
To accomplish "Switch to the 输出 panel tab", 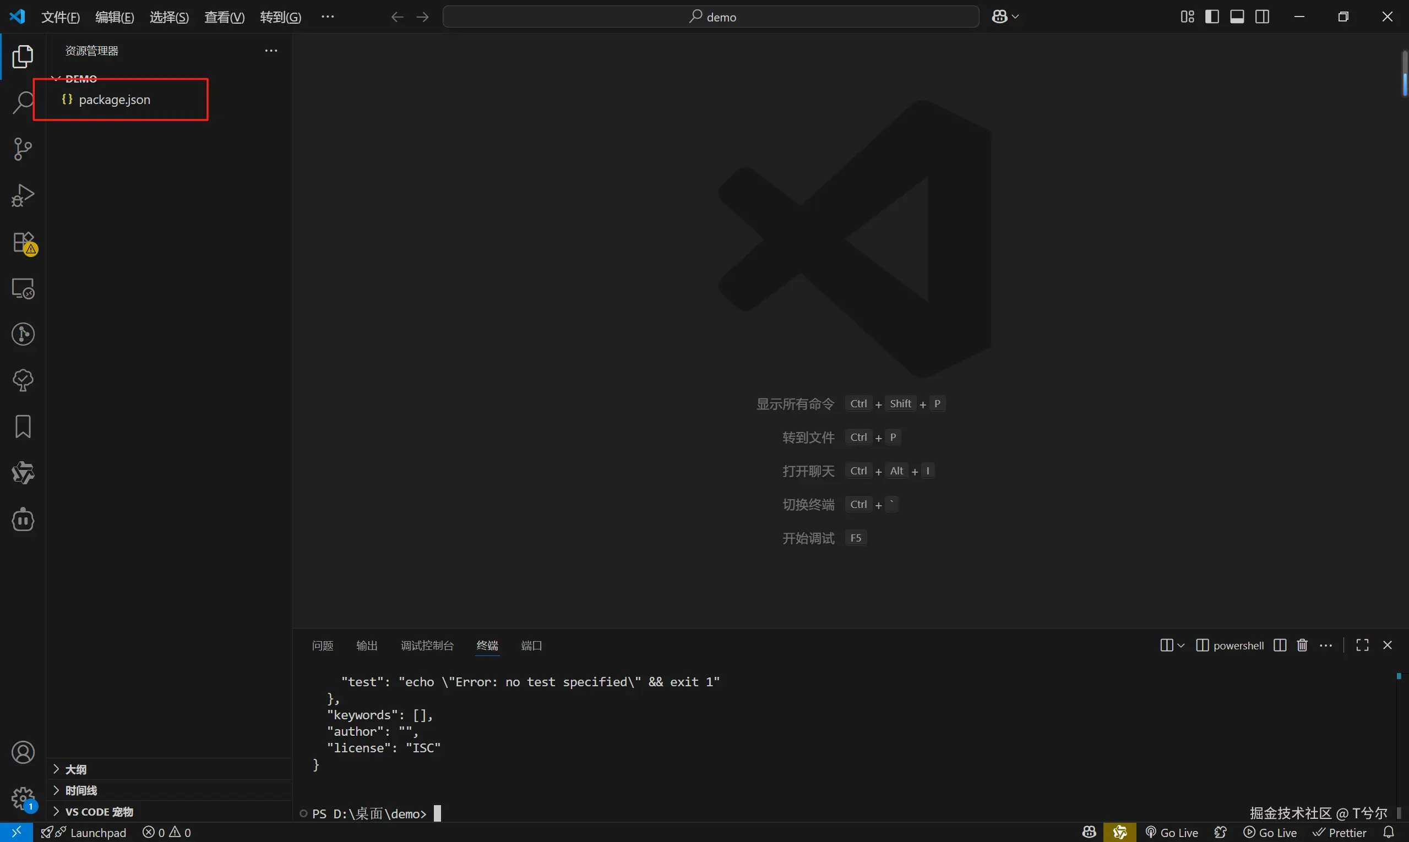I will [x=367, y=646].
